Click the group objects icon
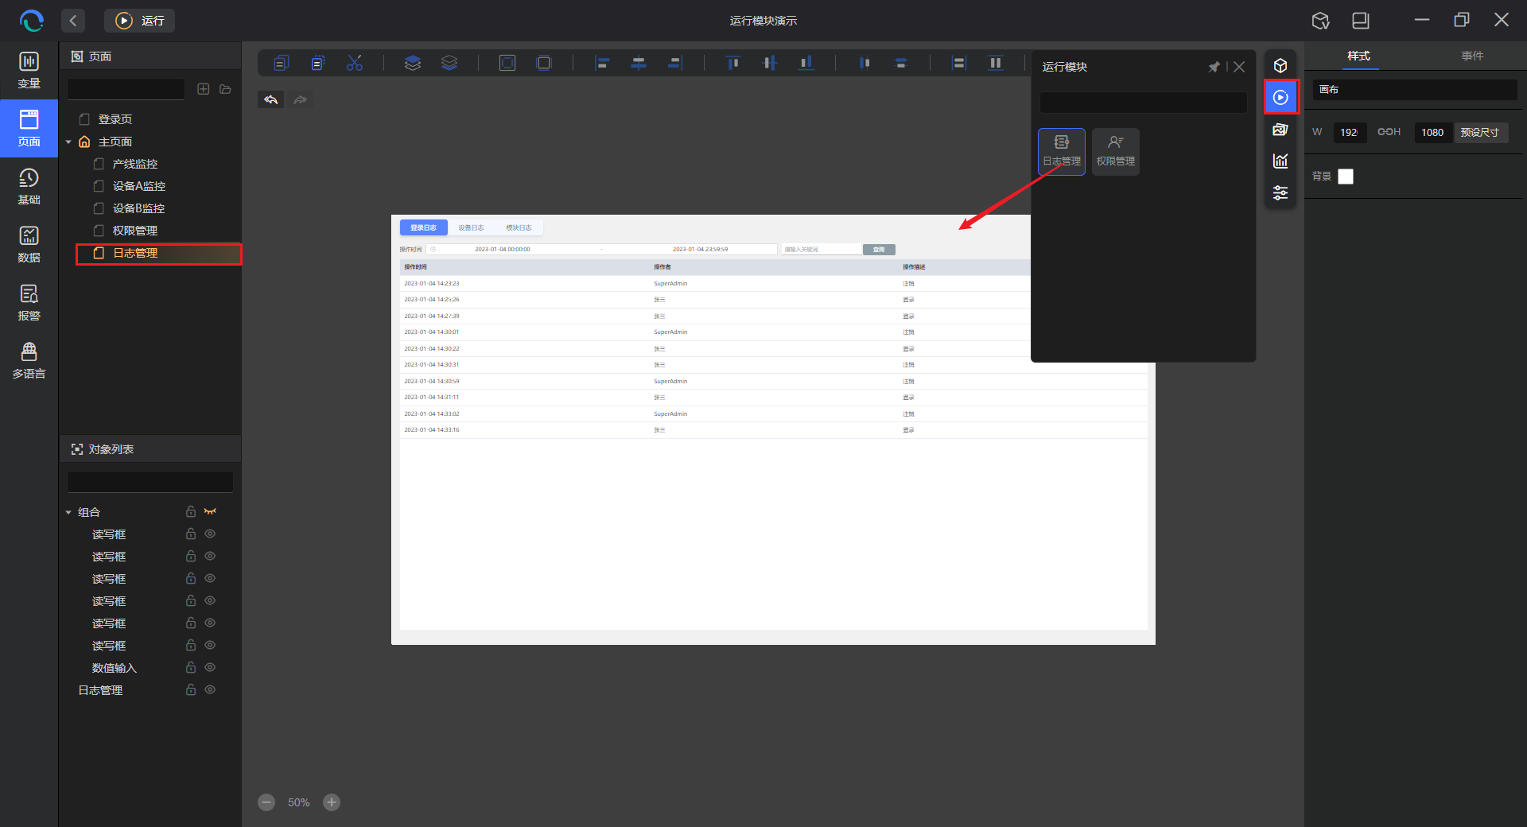This screenshot has height=827, width=1527. (x=507, y=63)
